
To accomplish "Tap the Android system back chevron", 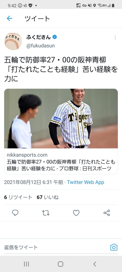I will click(95, 264).
